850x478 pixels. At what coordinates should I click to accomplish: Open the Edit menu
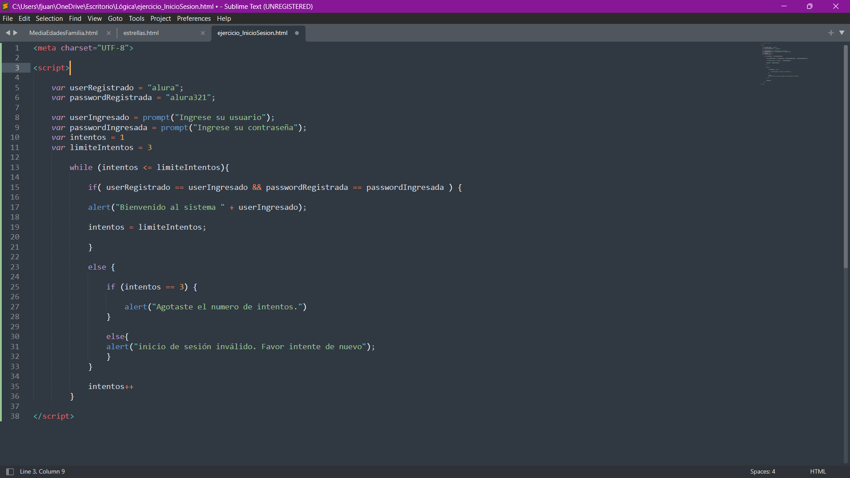pos(24,19)
